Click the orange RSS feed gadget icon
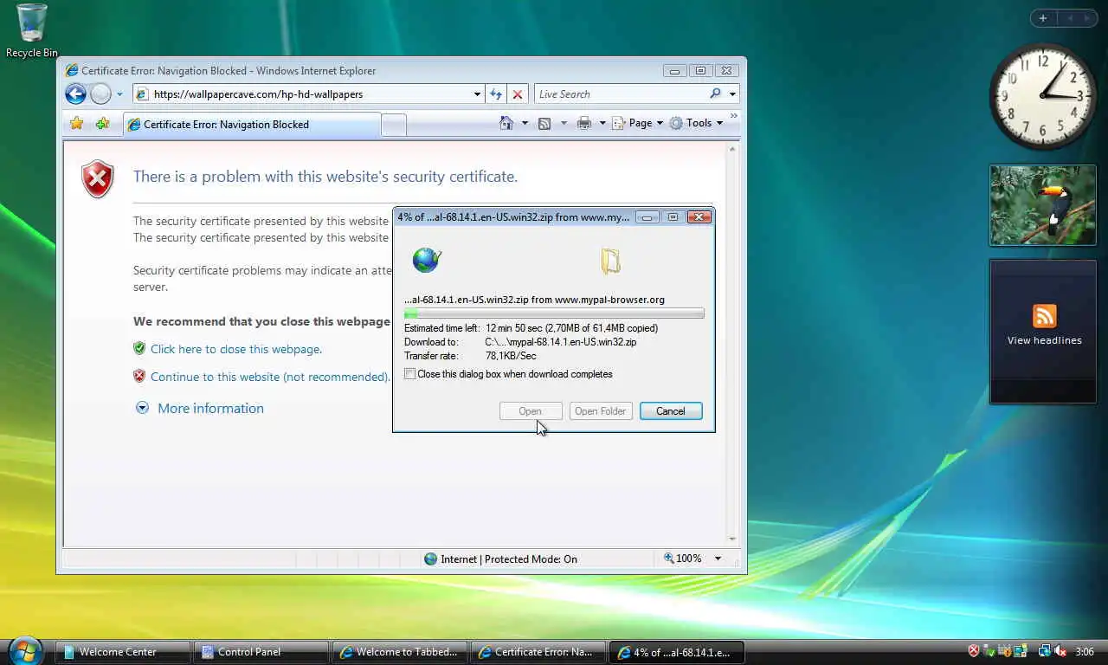Viewport: 1108px width, 665px height. (1044, 315)
